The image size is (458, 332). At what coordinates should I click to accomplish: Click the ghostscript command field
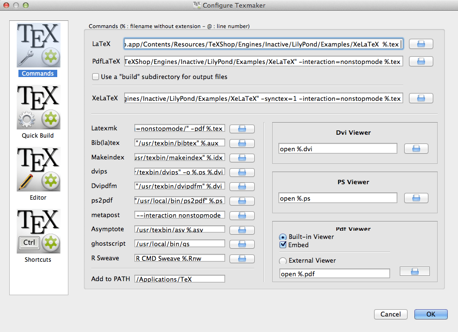point(180,244)
